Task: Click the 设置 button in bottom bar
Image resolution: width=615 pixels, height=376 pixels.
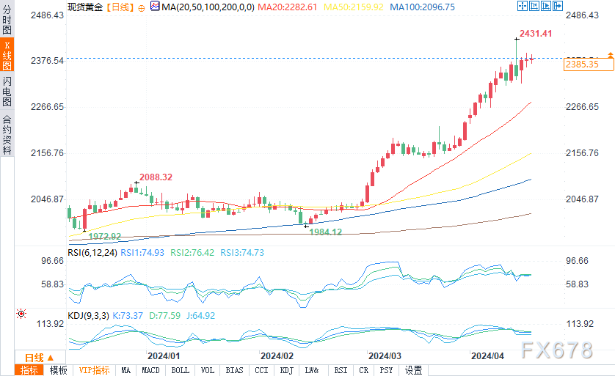Action: [x=414, y=370]
